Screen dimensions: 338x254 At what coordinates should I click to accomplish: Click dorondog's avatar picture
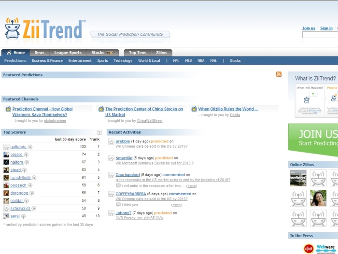pyautogui.click(x=6, y=193)
